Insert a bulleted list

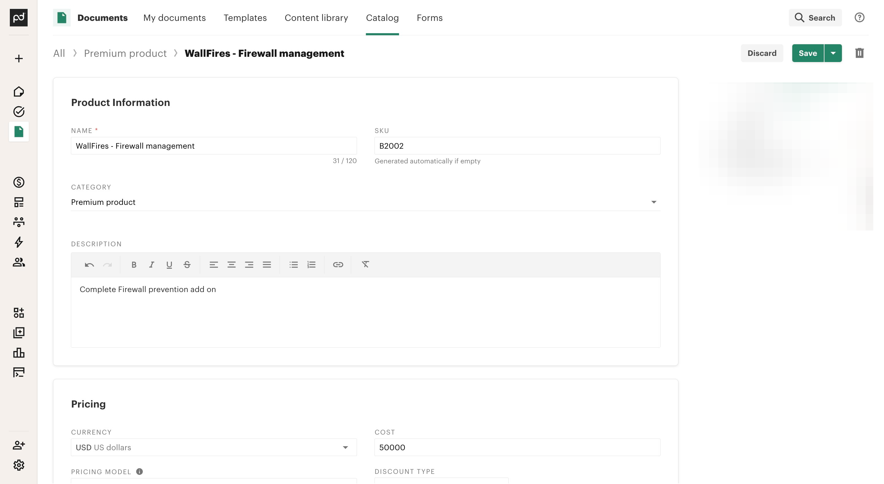293,265
